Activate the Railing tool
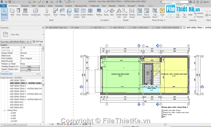The width and height of the screenshot is (211, 127). (99, 12)
